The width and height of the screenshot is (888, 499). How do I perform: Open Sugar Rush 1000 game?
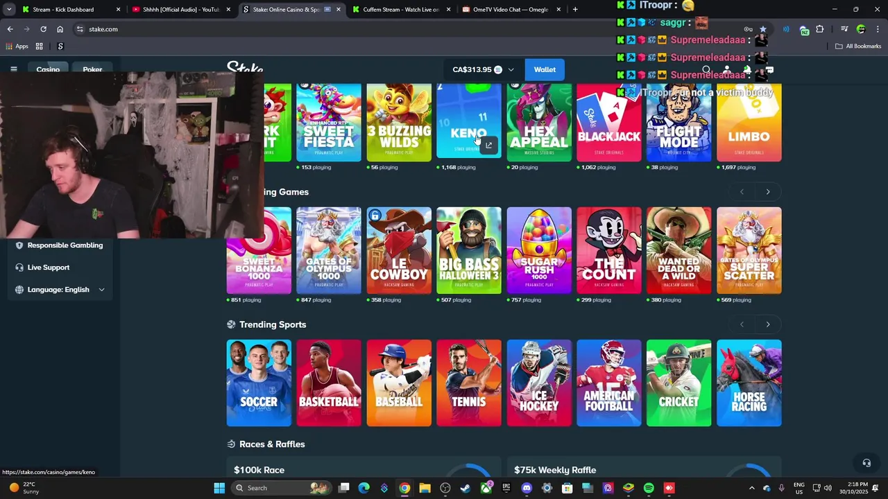tap(539, 250)
